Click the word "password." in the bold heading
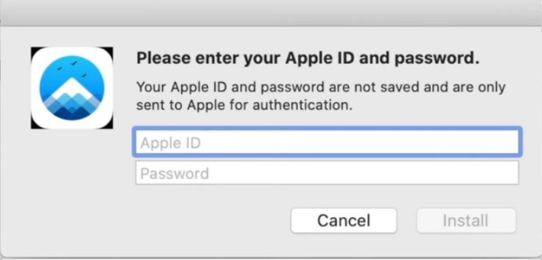 pyautogui.click(x=437, y=59)
